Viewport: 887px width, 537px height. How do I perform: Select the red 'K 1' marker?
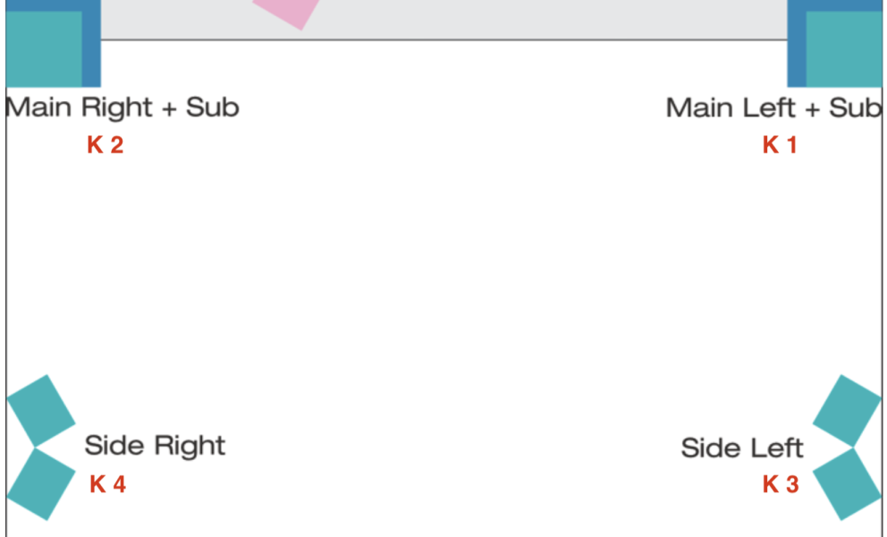[x=779, y=145]
